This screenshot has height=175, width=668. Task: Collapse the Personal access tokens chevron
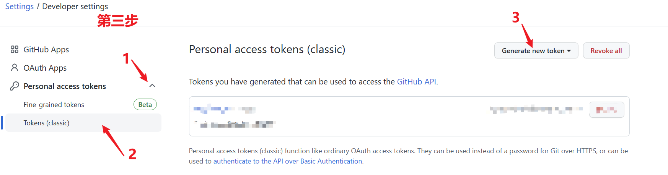pyautogui.click(x=152, y=86)
